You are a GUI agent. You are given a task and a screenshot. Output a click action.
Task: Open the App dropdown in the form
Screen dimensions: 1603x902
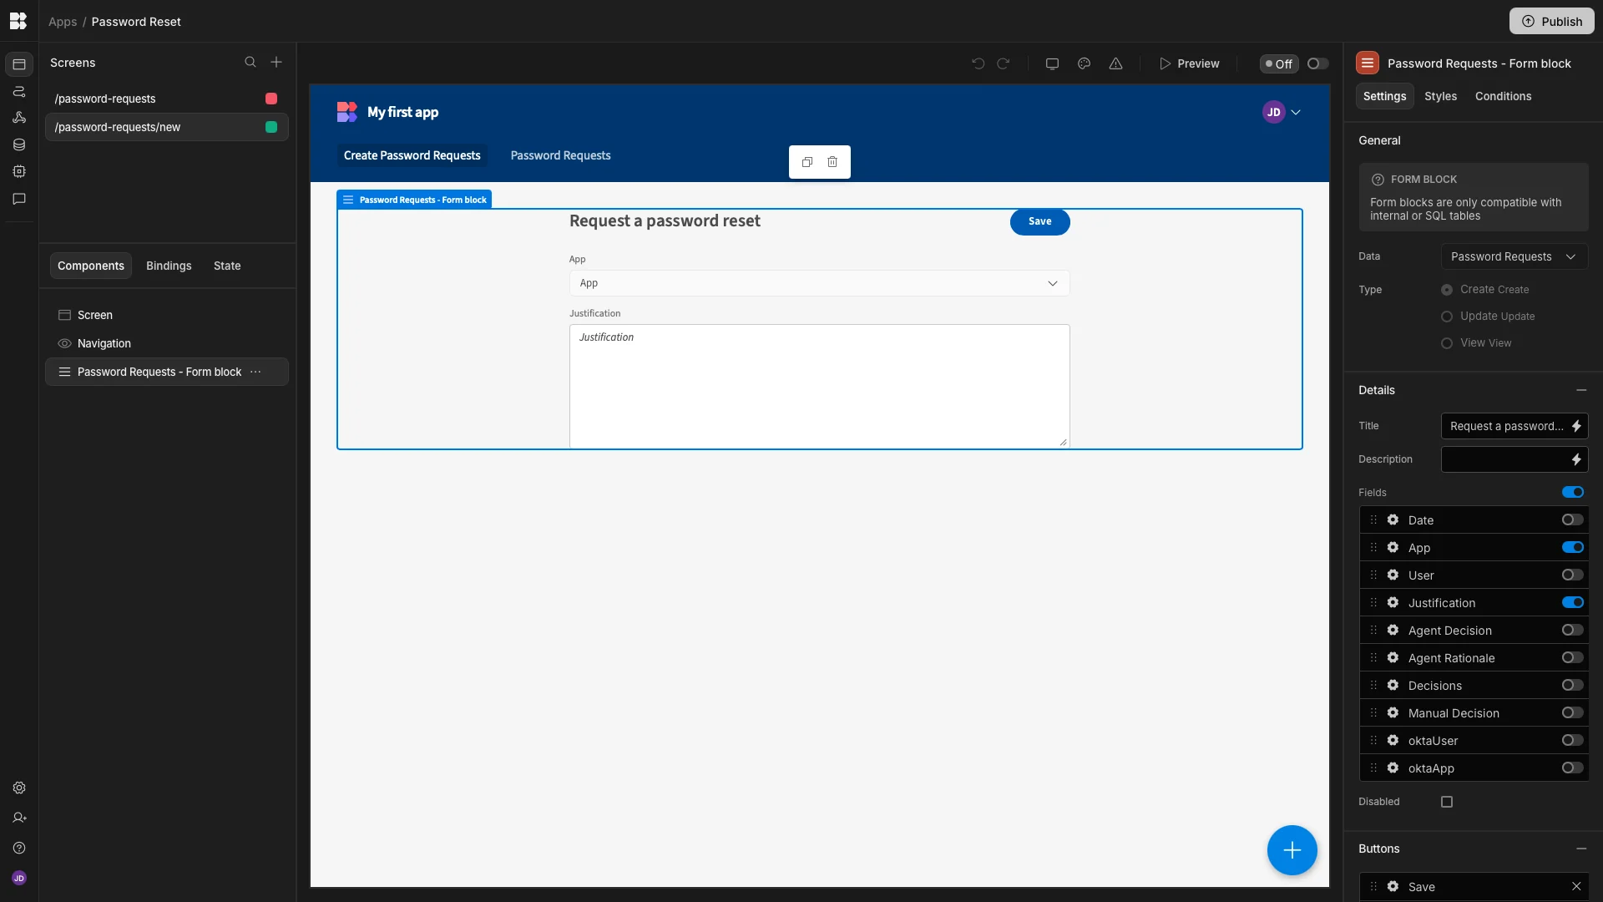click(819, 283)
